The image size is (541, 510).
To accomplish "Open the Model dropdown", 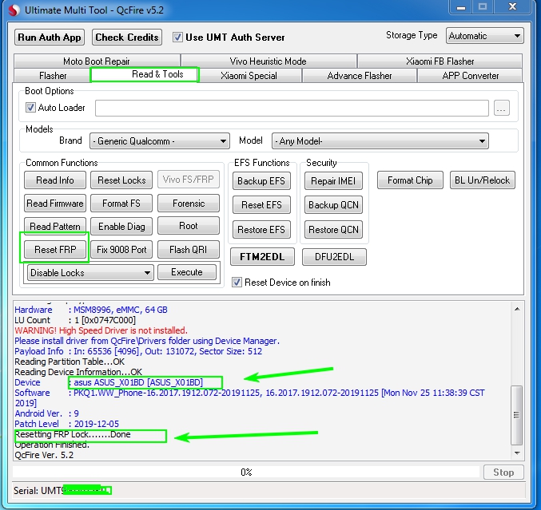I will click(380, 141).
